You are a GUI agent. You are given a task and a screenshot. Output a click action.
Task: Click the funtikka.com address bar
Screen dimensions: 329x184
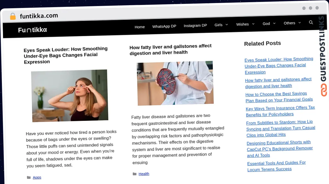pyautogui.click(x=39, y=16)
